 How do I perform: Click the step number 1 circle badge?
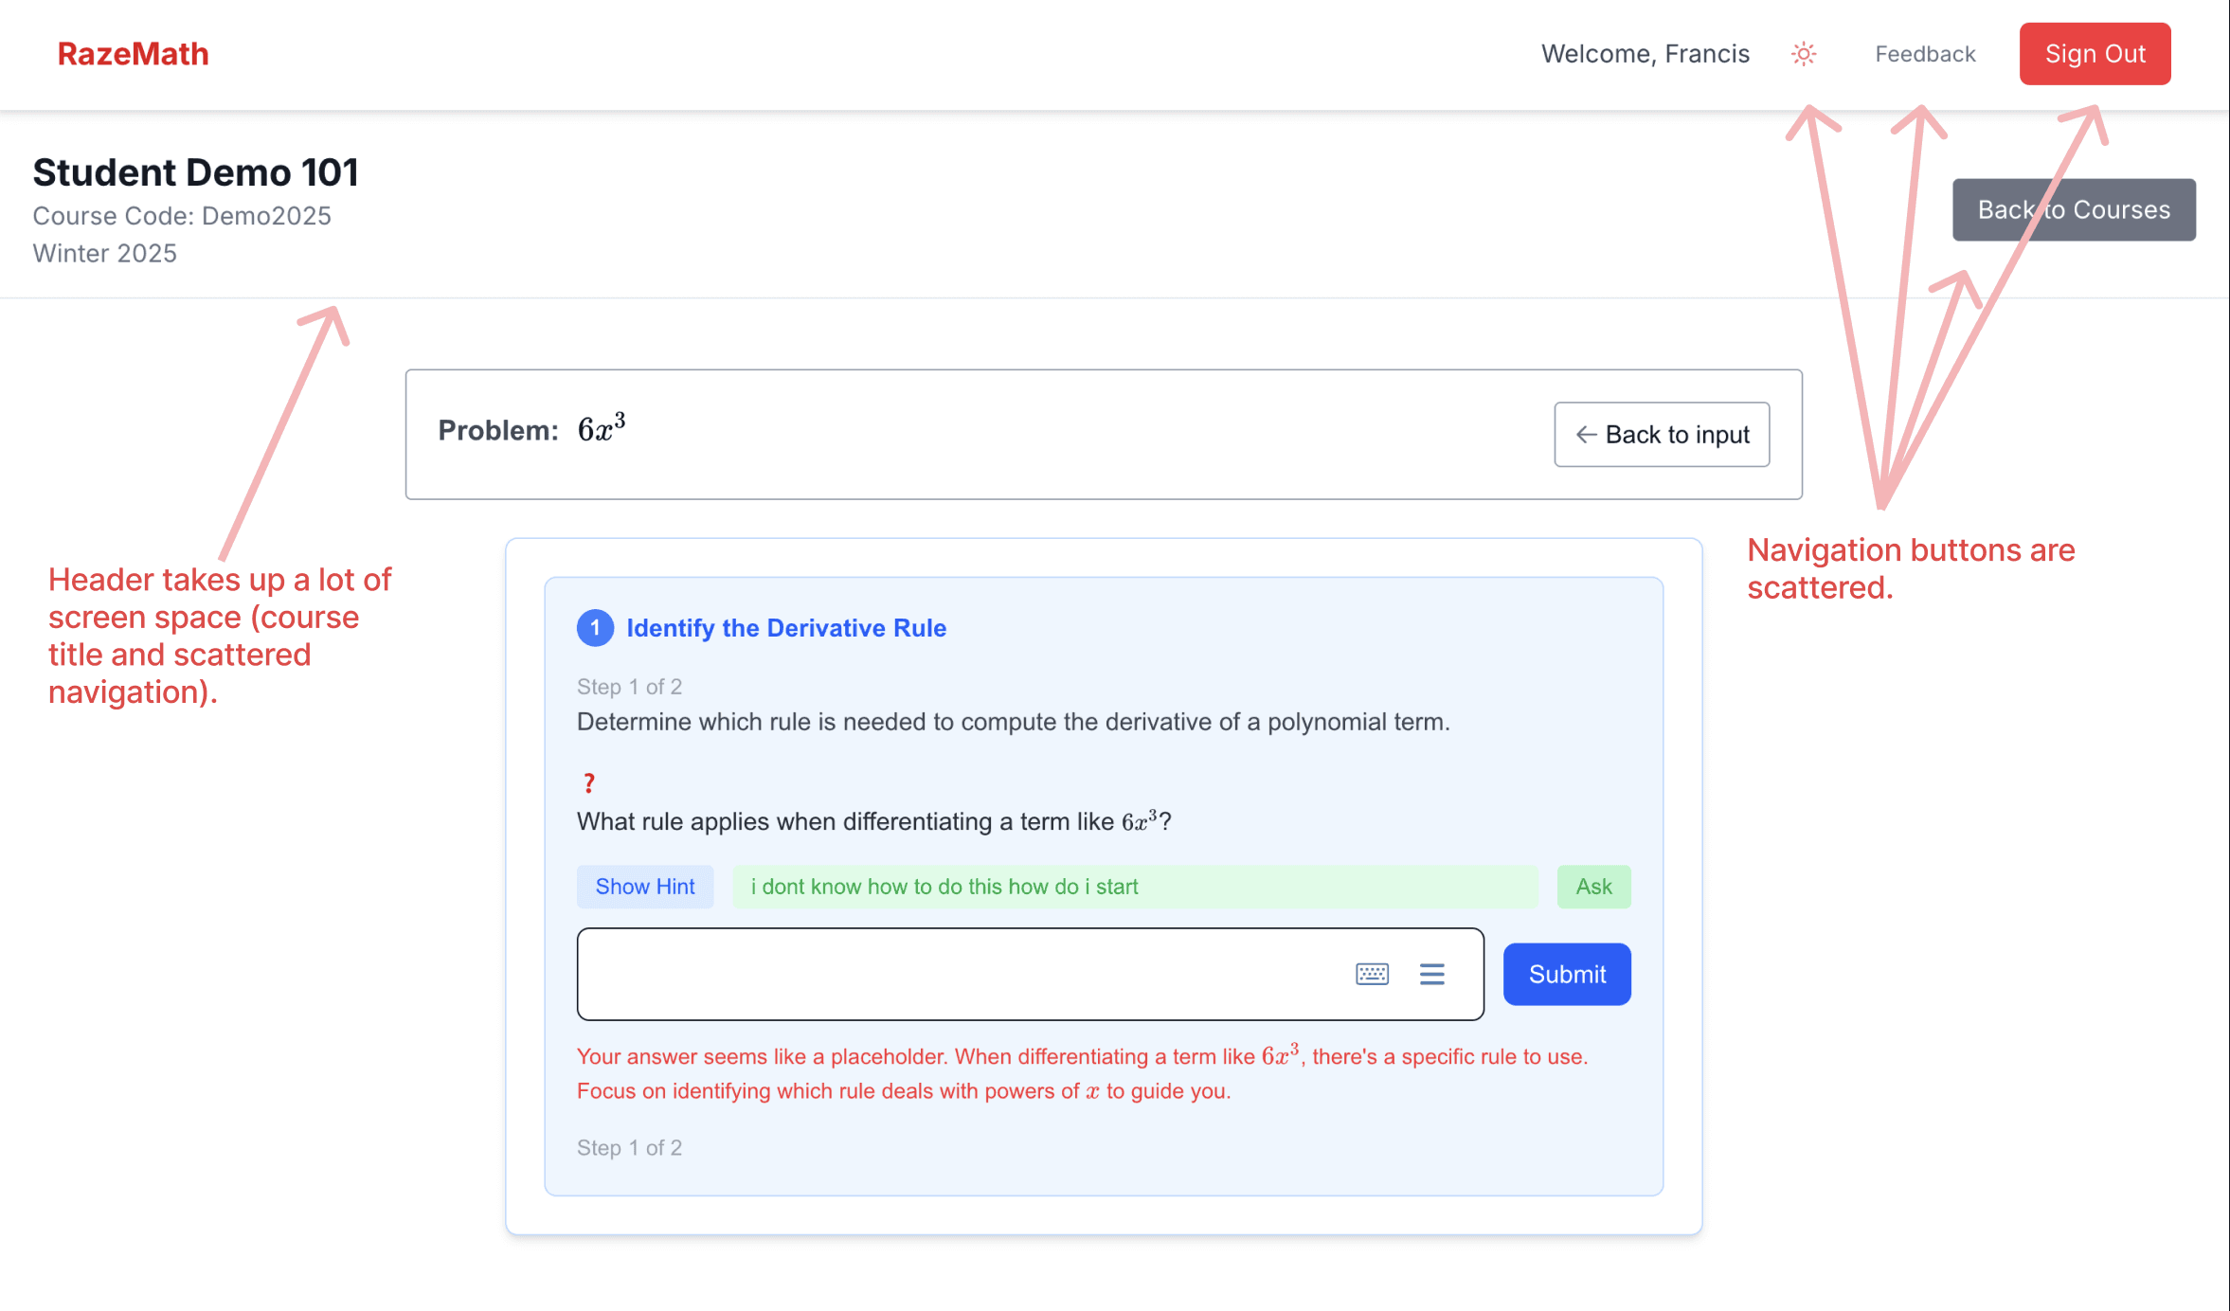[x=595, y=628]
